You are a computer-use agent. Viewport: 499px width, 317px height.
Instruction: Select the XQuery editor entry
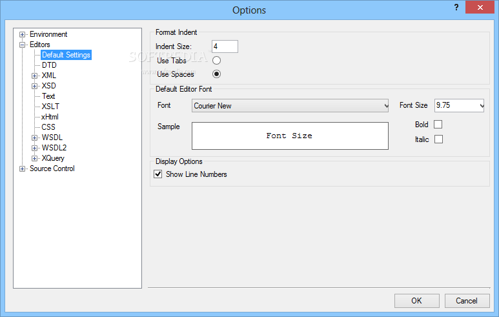click(53, 158)
